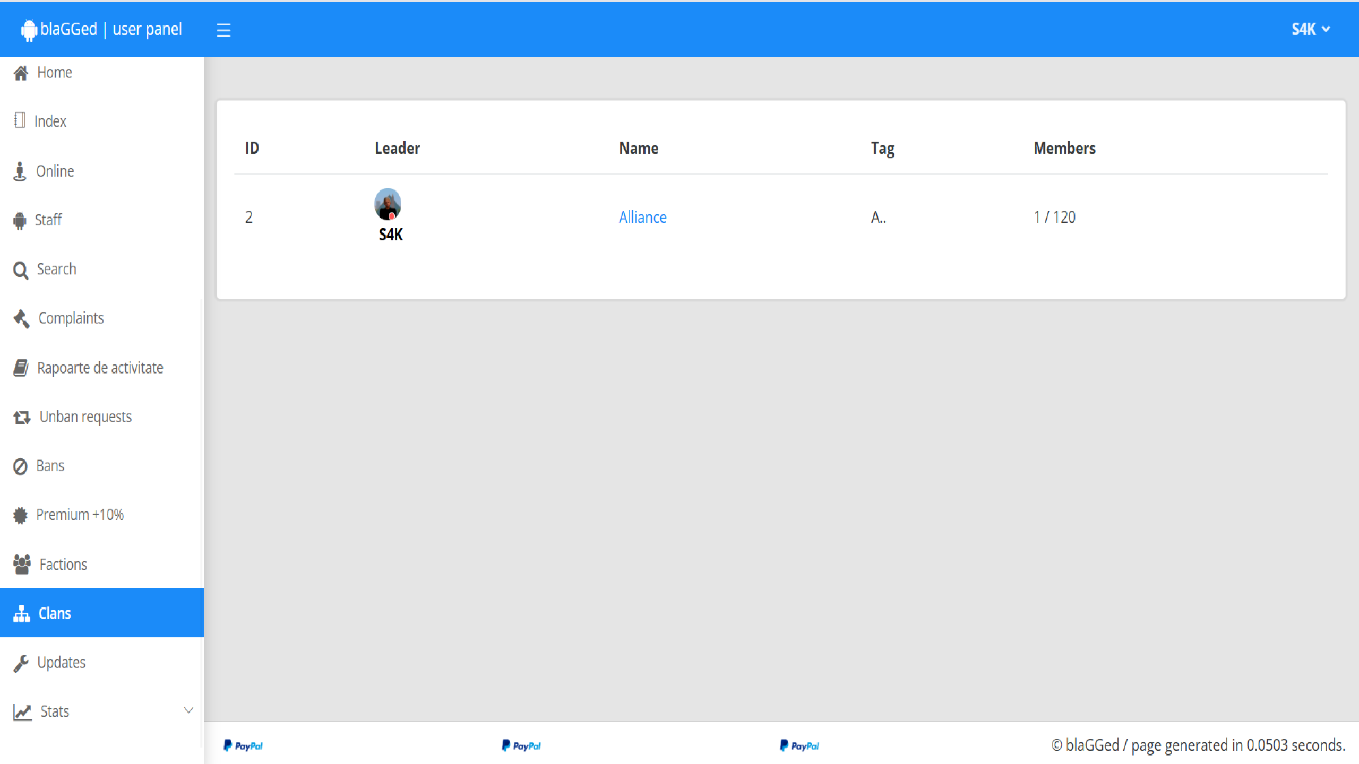1359x764 pixels.
Task: Click the Home house icon
Action: tap(21, 73)
